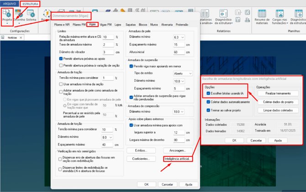Enable Usar armadura mínima da seção
Image resolution: width=306 pixels, height=192 pixels.
(x=61, y=84)
